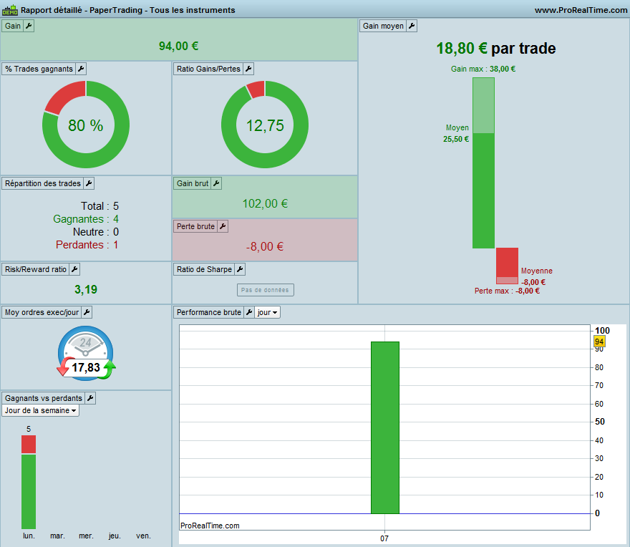The width and height of the screenshot is (630, 547).
Task: Open settings wrench for % Trades gagnants
Action: coord(81,69)
